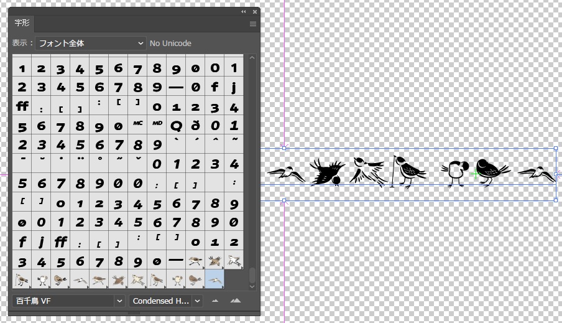Click the bird holding a flag pole on canvas
Viewport: 562px width, 323px height.
405,172
